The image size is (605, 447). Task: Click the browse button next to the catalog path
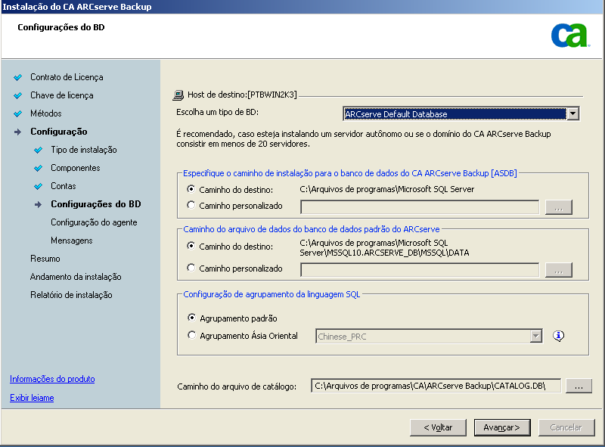tap(579, 385)
